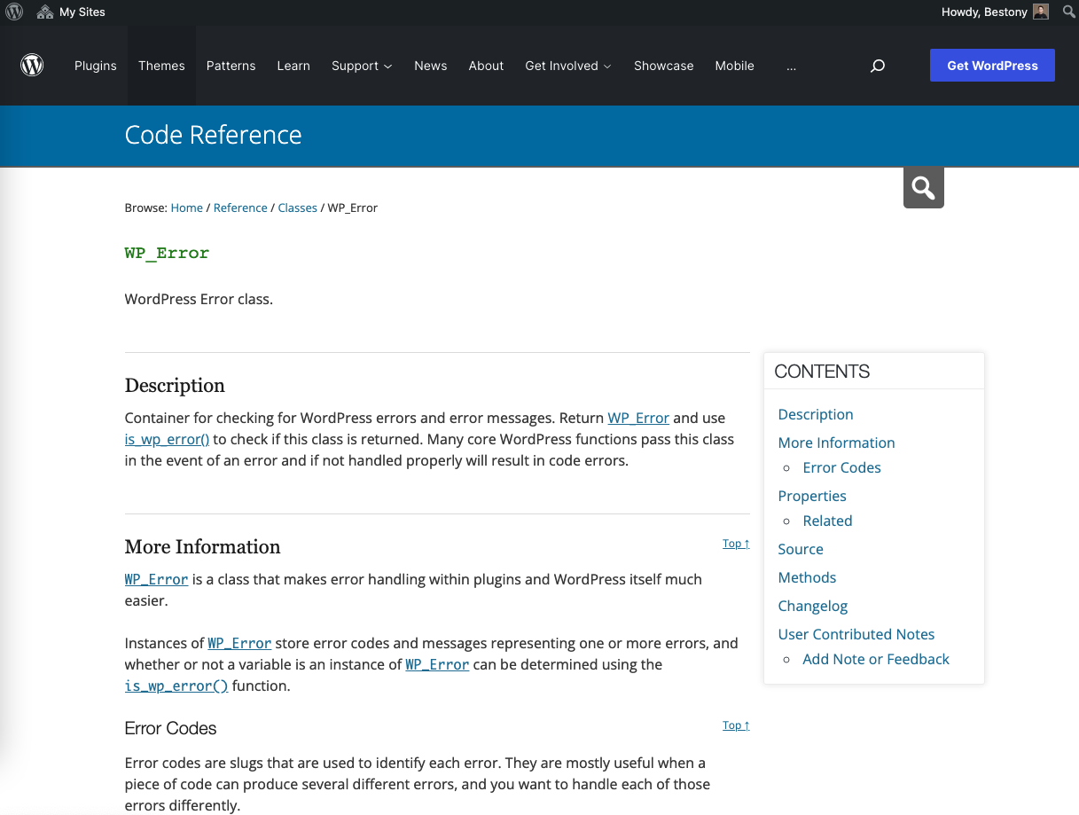Click the admin bar search magnifier icon

coord(1068,12)
